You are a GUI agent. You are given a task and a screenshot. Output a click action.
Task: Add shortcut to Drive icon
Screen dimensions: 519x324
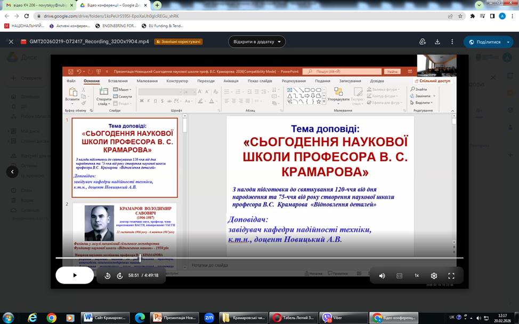click(423, 41)
